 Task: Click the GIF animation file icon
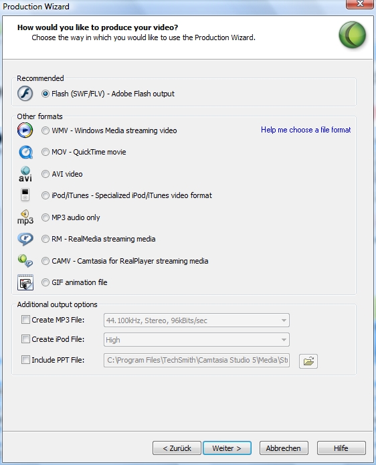click(x=25, y=282)
